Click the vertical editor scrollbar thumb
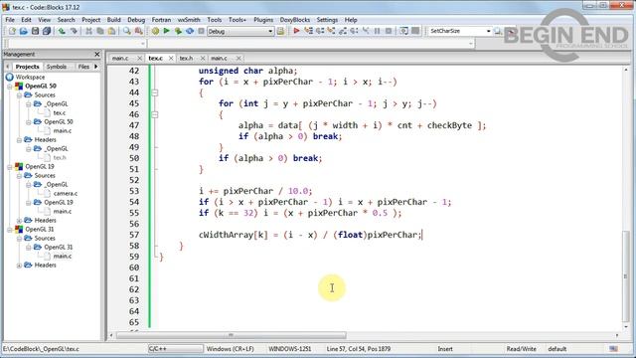The image size is (636, 358). click(625, 276)
